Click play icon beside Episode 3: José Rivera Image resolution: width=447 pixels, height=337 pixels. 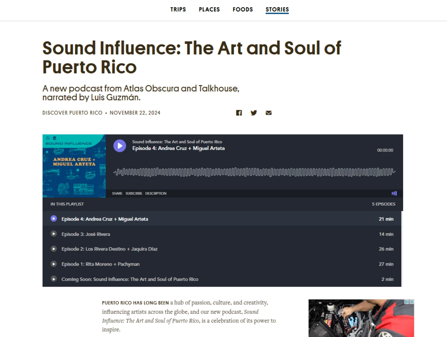point(54,234)
